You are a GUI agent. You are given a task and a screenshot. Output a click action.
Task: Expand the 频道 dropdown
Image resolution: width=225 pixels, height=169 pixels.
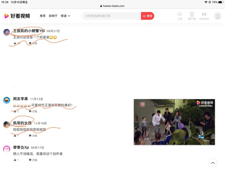click(65, 16)
